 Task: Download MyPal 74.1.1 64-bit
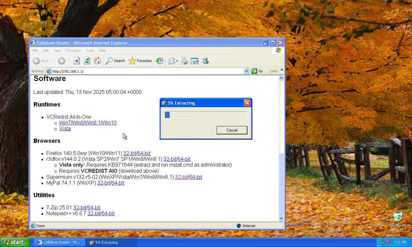tap(118, 183)
